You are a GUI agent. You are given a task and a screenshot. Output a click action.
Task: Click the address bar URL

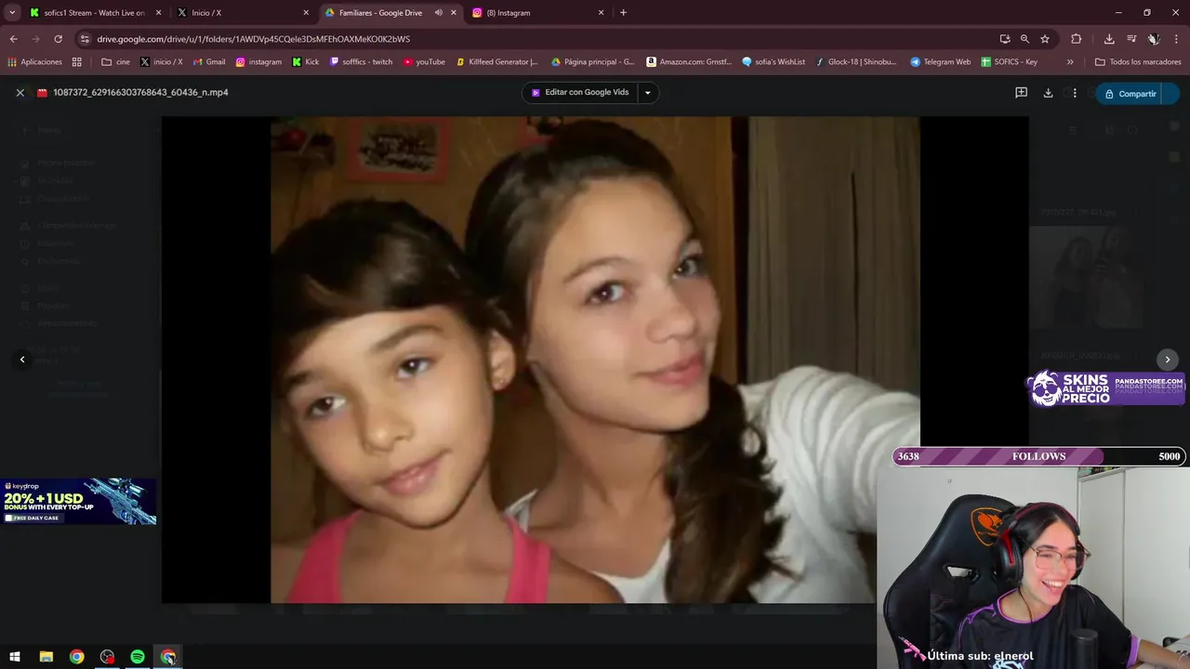[x=253, y=39]
